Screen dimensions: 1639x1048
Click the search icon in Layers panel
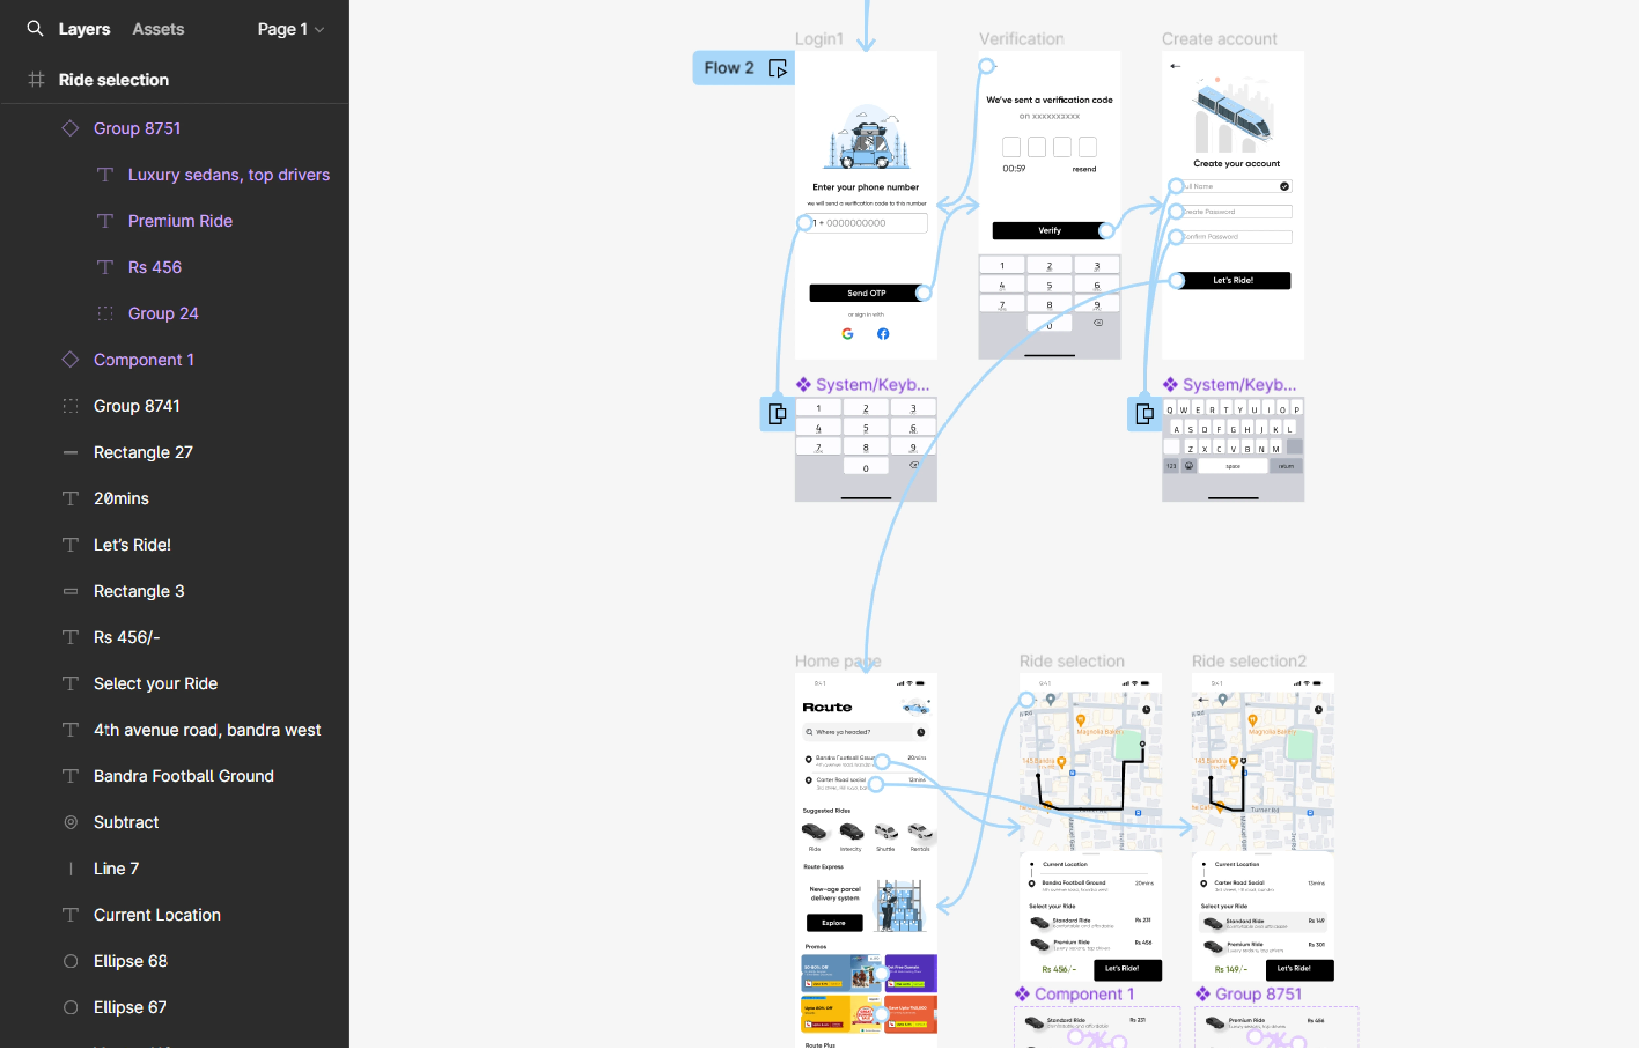pos(35,28)
